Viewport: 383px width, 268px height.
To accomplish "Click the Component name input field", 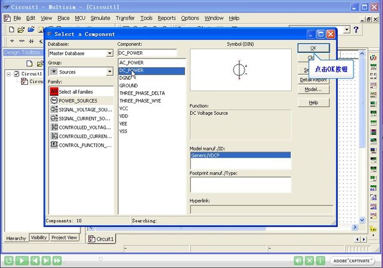I will (x=147, y=53).
